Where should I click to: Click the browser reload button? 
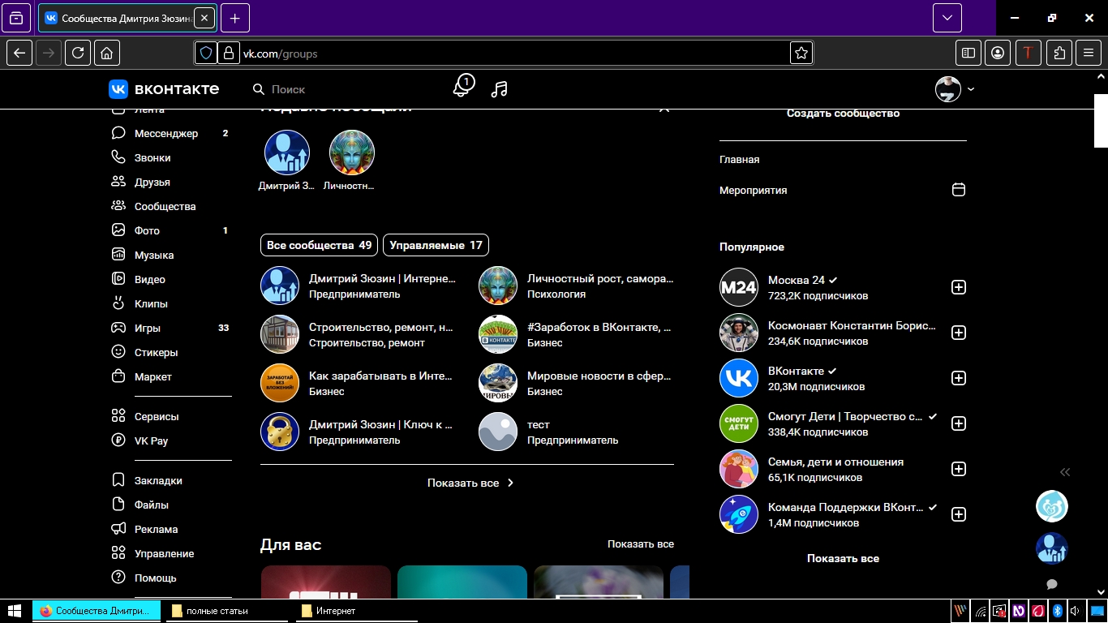[78, 53]
